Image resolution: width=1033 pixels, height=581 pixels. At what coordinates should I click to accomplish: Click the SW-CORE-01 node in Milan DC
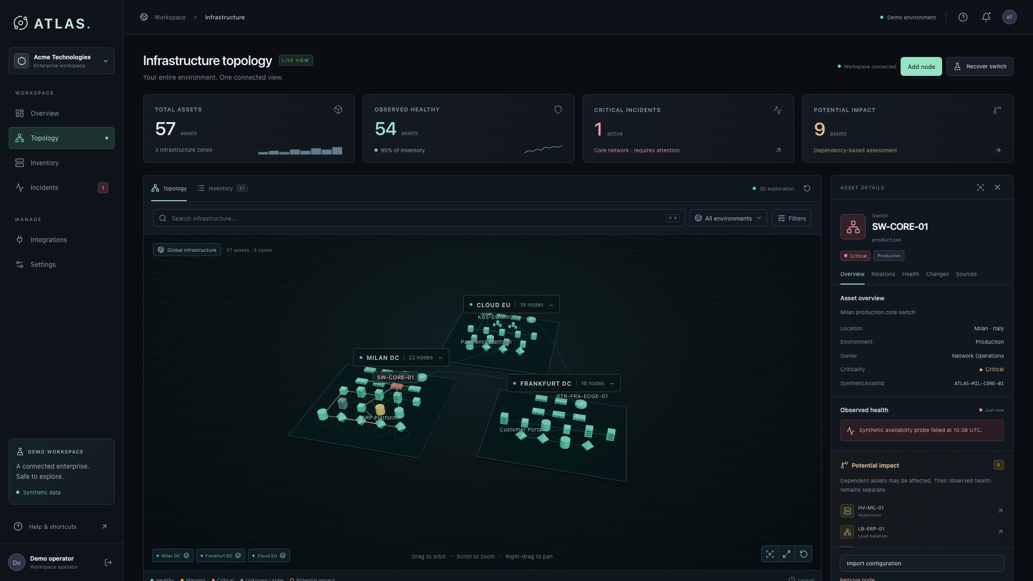397,386
